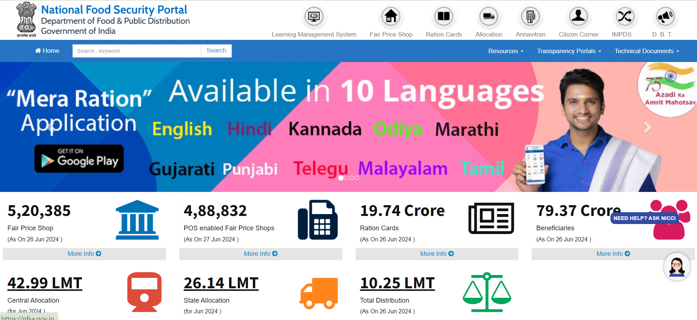Open More Info for Ration Cards

[437, 254]
